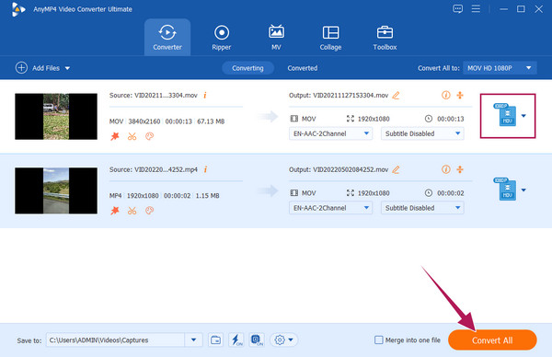This screenshot has width=552, height=357.
Task: Select the first video thumbnail
Action: (x=56, y=117)
